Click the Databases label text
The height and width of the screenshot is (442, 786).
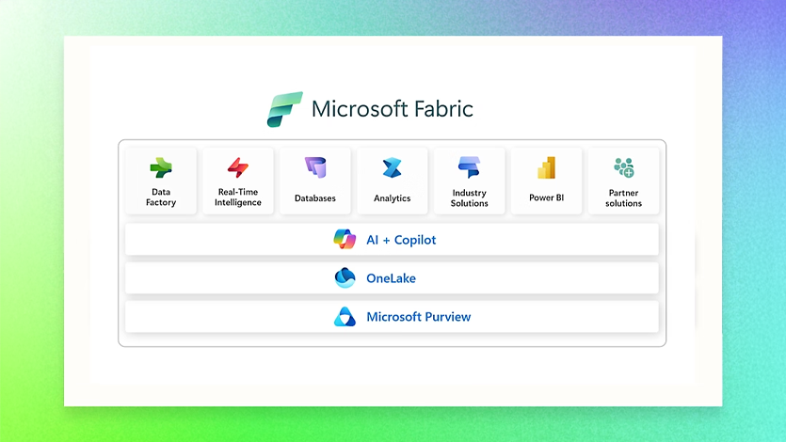pyautogui.click(x=315, y=198)
